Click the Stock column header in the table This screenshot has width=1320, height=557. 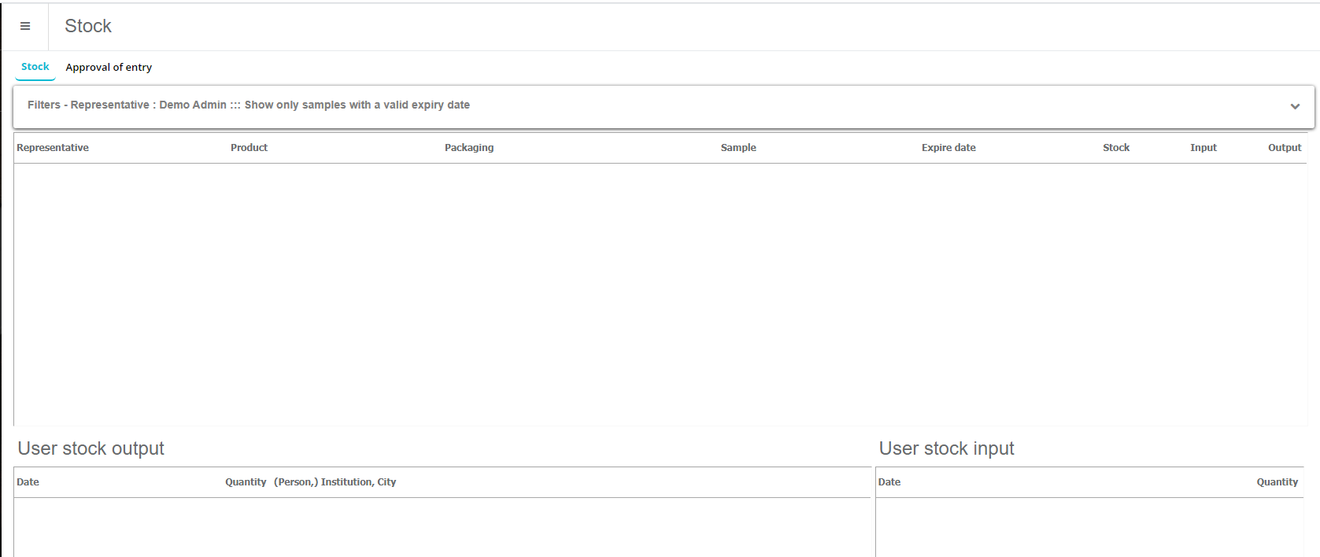[x=1115, y=148]
